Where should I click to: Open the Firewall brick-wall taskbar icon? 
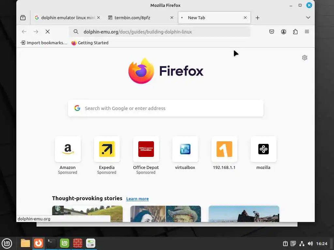(78, 243)
